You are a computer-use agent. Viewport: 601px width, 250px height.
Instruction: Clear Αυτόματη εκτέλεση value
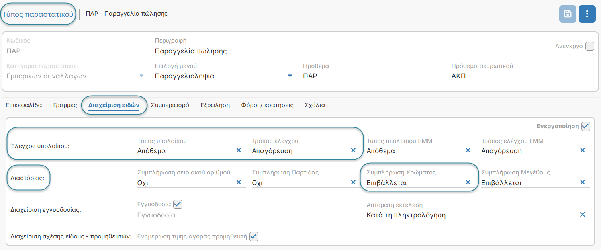tap(583, 215)
